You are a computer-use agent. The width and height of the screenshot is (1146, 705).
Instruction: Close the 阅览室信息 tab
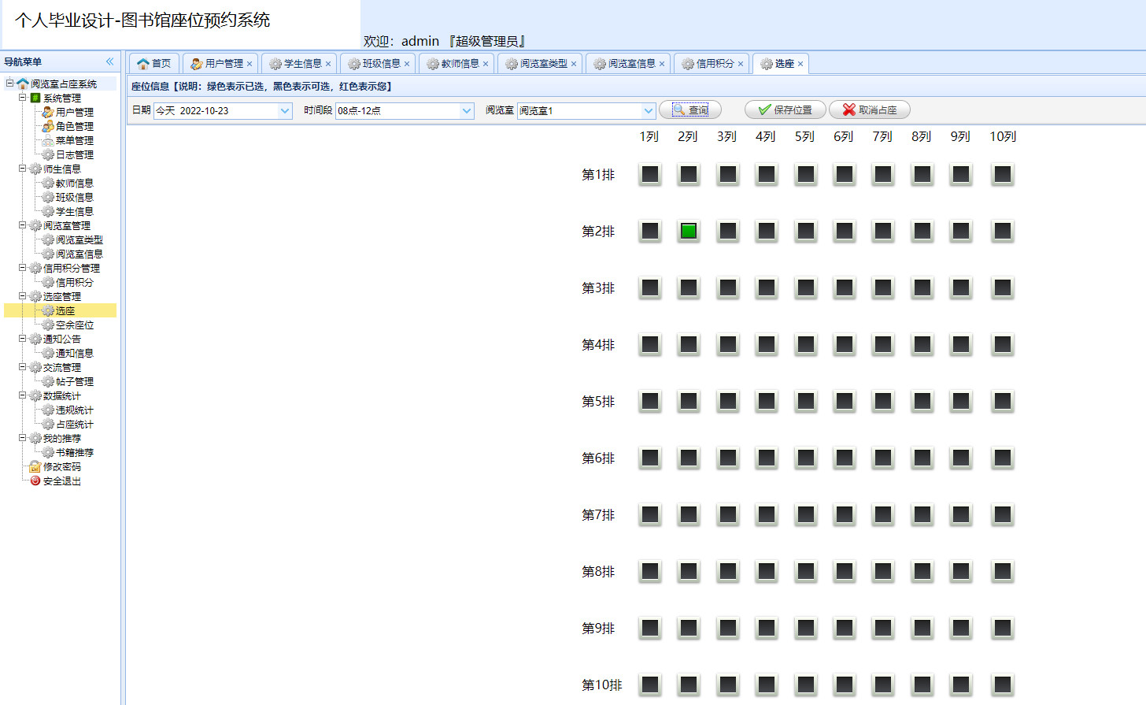(x=662, y=64)
